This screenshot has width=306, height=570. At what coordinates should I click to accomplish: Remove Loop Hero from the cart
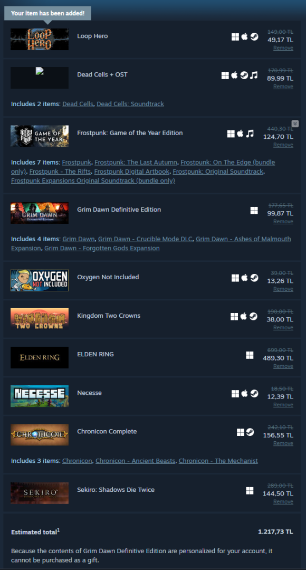point(283,48)
